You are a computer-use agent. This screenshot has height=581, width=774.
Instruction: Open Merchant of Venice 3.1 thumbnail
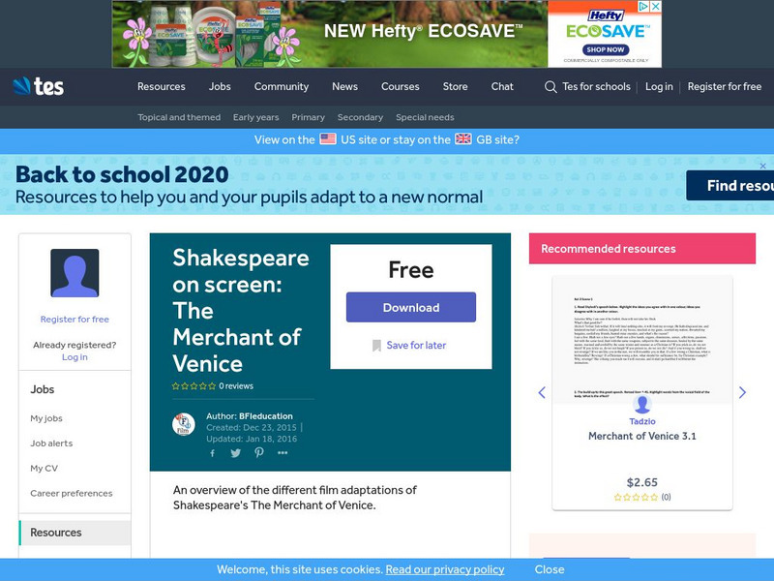(642, 340)
